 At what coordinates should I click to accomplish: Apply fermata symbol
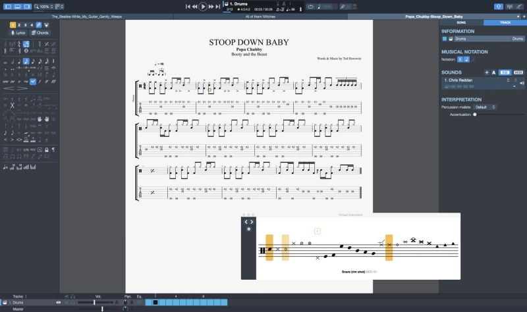click(53, 68)
